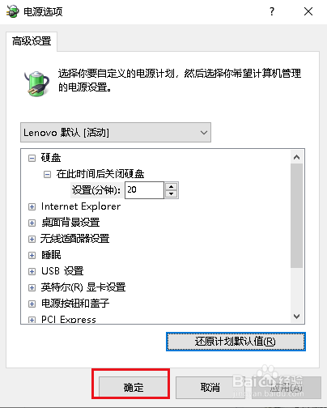Collapse the 硬盘 tree node
This screenshot has height=408, width=327.
click(32, 158)
